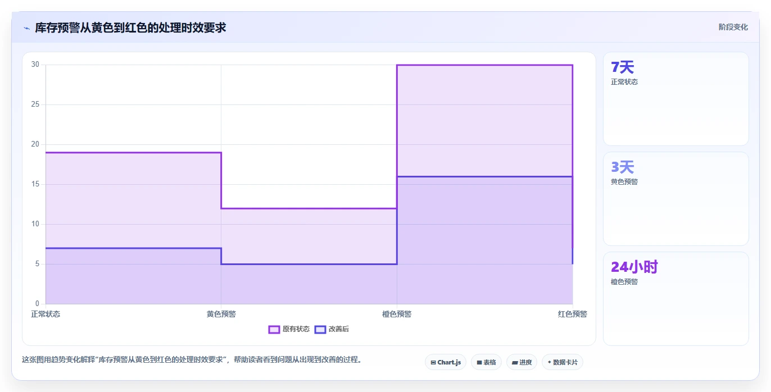The height and width of the screenshot is (392, 771).
Task: Click the 黄色预警 x-axis label
Action: point(221,314)
